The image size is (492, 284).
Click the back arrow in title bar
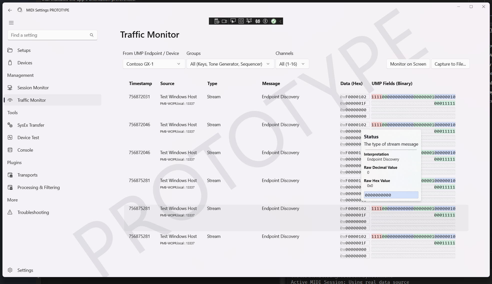point(10,10)
